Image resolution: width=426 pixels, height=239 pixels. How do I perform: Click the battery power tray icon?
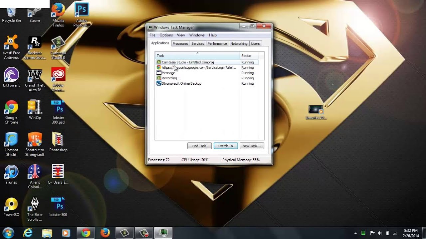388,233
